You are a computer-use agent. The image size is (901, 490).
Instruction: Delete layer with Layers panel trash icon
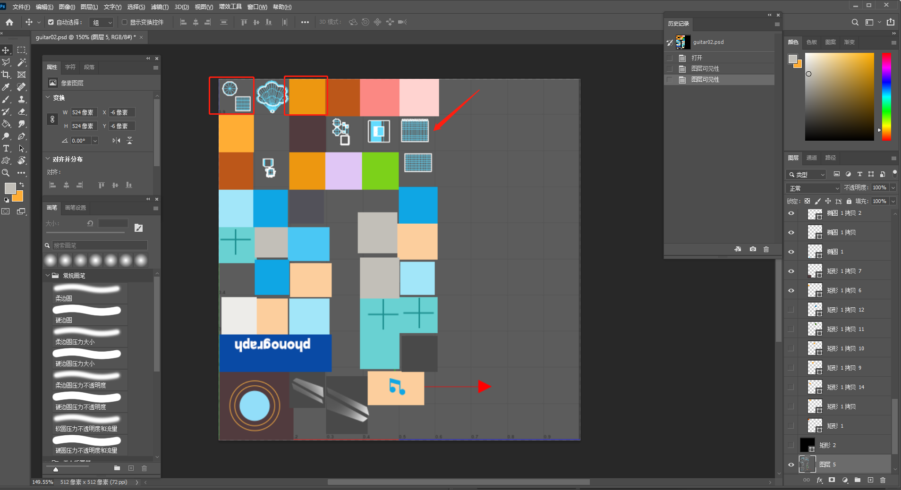883,480
